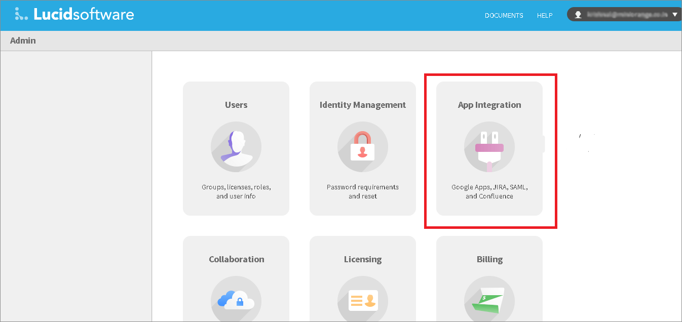
Task: Open the Users silhouette icon
Action: 236,147
